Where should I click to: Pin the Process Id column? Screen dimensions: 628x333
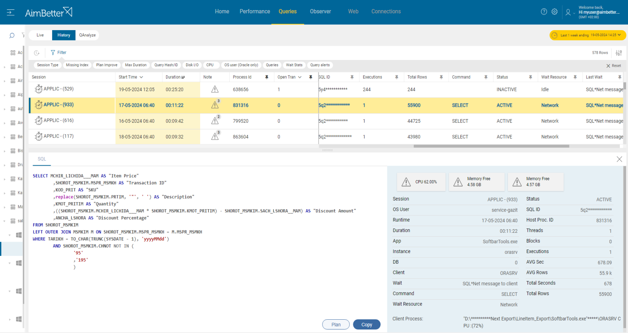267,77
